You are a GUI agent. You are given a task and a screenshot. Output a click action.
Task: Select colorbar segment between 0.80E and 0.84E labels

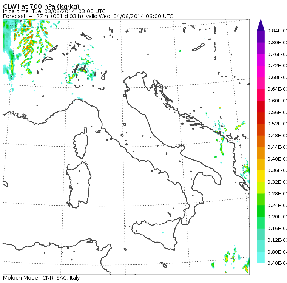(261, 37)
